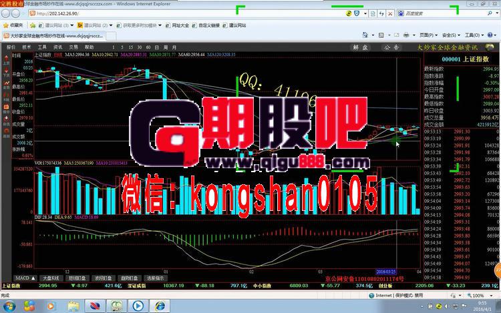The width and height of the screenshot is (501, 313).
Task: Click the 中小指数 index in status bar
Action: coord(262,286)
